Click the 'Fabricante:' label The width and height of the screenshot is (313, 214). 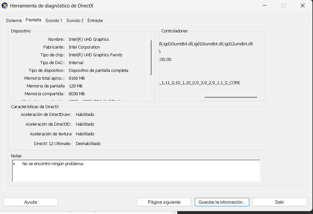click(54, 47)
